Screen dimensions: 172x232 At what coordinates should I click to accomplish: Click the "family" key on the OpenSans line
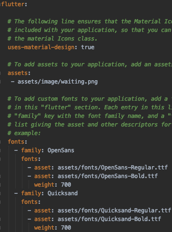click(31, 150)
